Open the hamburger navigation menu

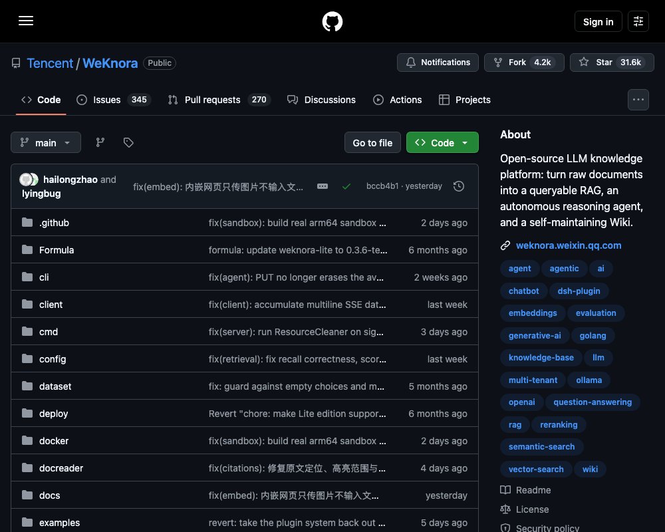(x=26, y=21)
